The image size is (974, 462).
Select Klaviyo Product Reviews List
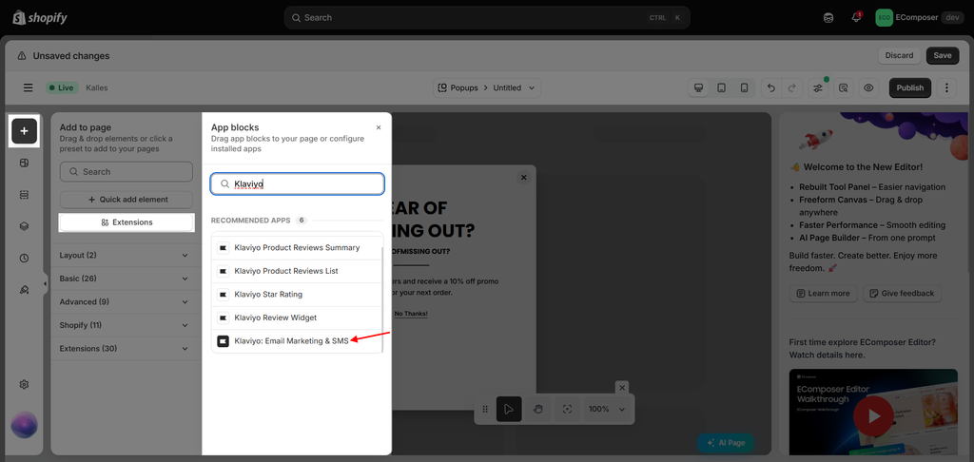click(297, 271)
